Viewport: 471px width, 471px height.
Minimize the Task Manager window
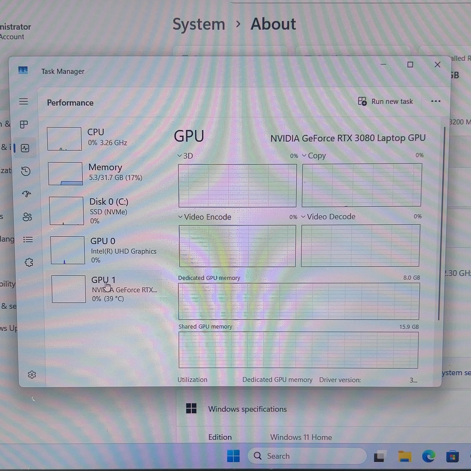tap(383, 65)
